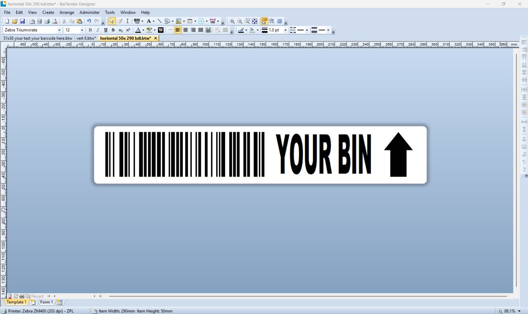This screenshot has height=314, width=528.
Task: Click the fill color bucket swatch
Action: click(252, 30)
